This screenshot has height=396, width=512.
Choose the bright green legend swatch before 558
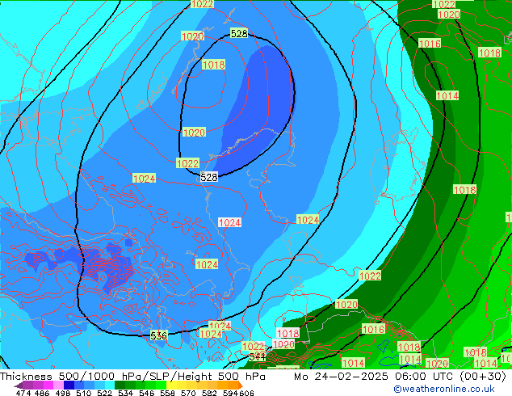pyautogui.click(x=161, y=385)
